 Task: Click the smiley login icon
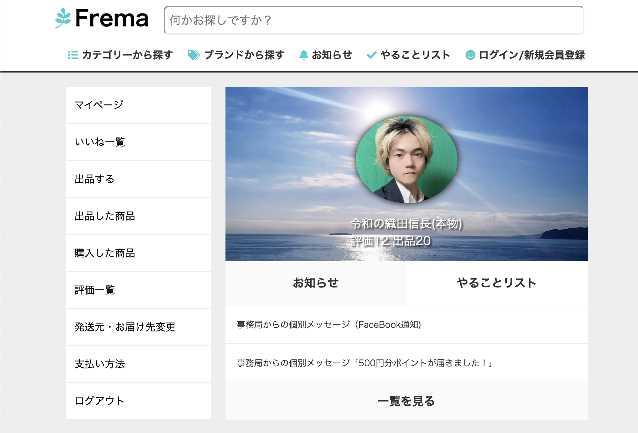coord(470,55)
